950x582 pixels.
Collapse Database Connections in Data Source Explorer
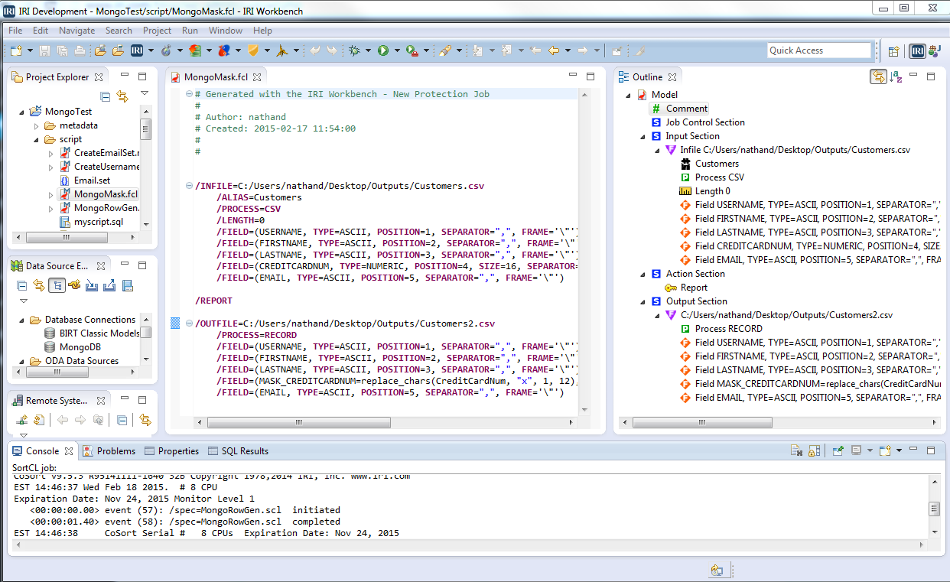coord(22,320)
